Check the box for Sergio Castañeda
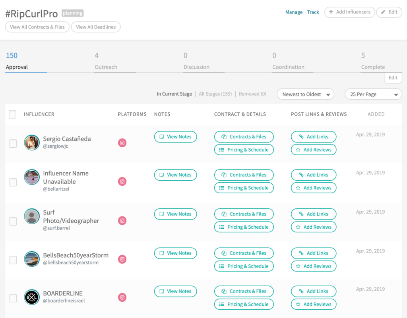The image size is (407, 318). pyautogui.click(x=13, y=143)
